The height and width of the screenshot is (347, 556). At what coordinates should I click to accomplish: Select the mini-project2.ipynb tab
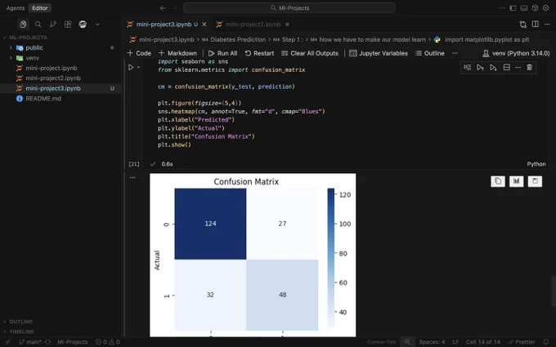[x=253, y=24]
